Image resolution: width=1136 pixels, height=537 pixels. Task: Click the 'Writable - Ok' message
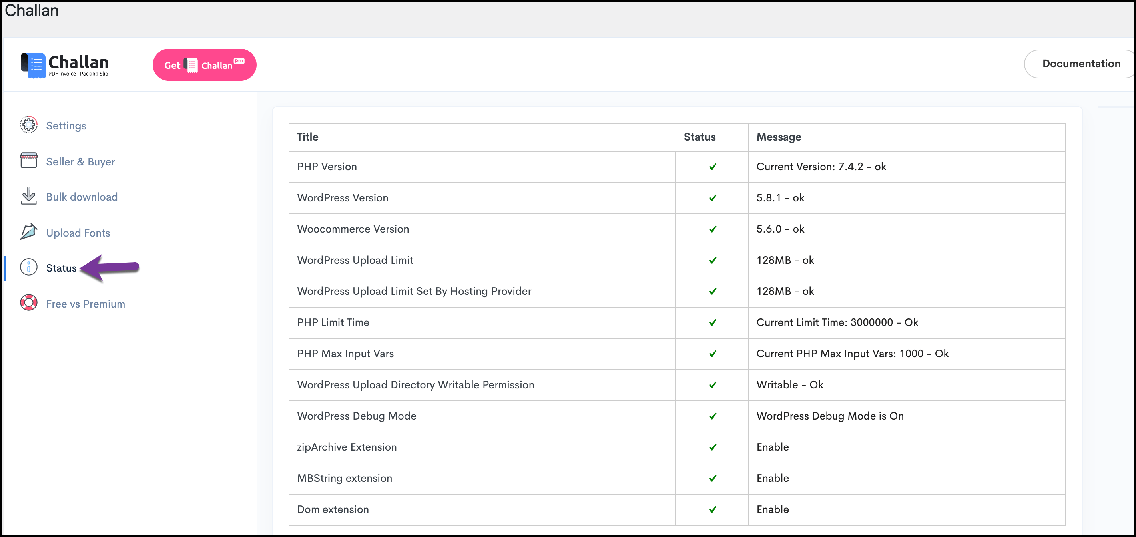(790, 385)
